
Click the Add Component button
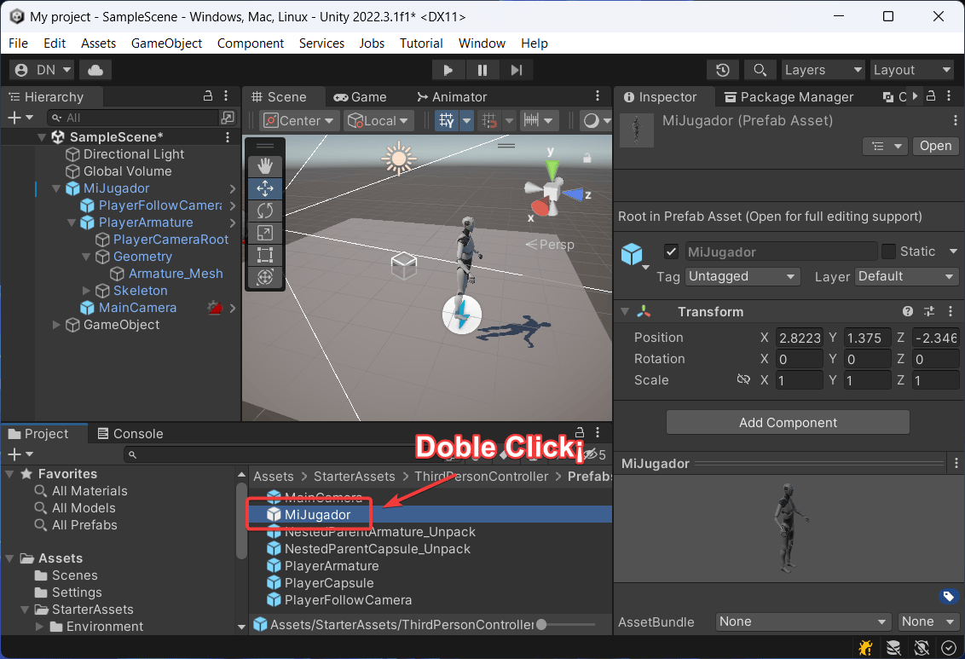[788, 422]
